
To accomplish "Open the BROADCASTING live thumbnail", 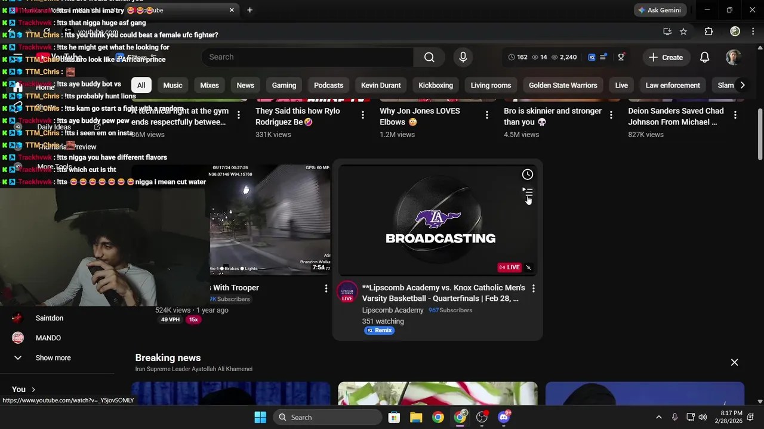I will pos(438,220).
